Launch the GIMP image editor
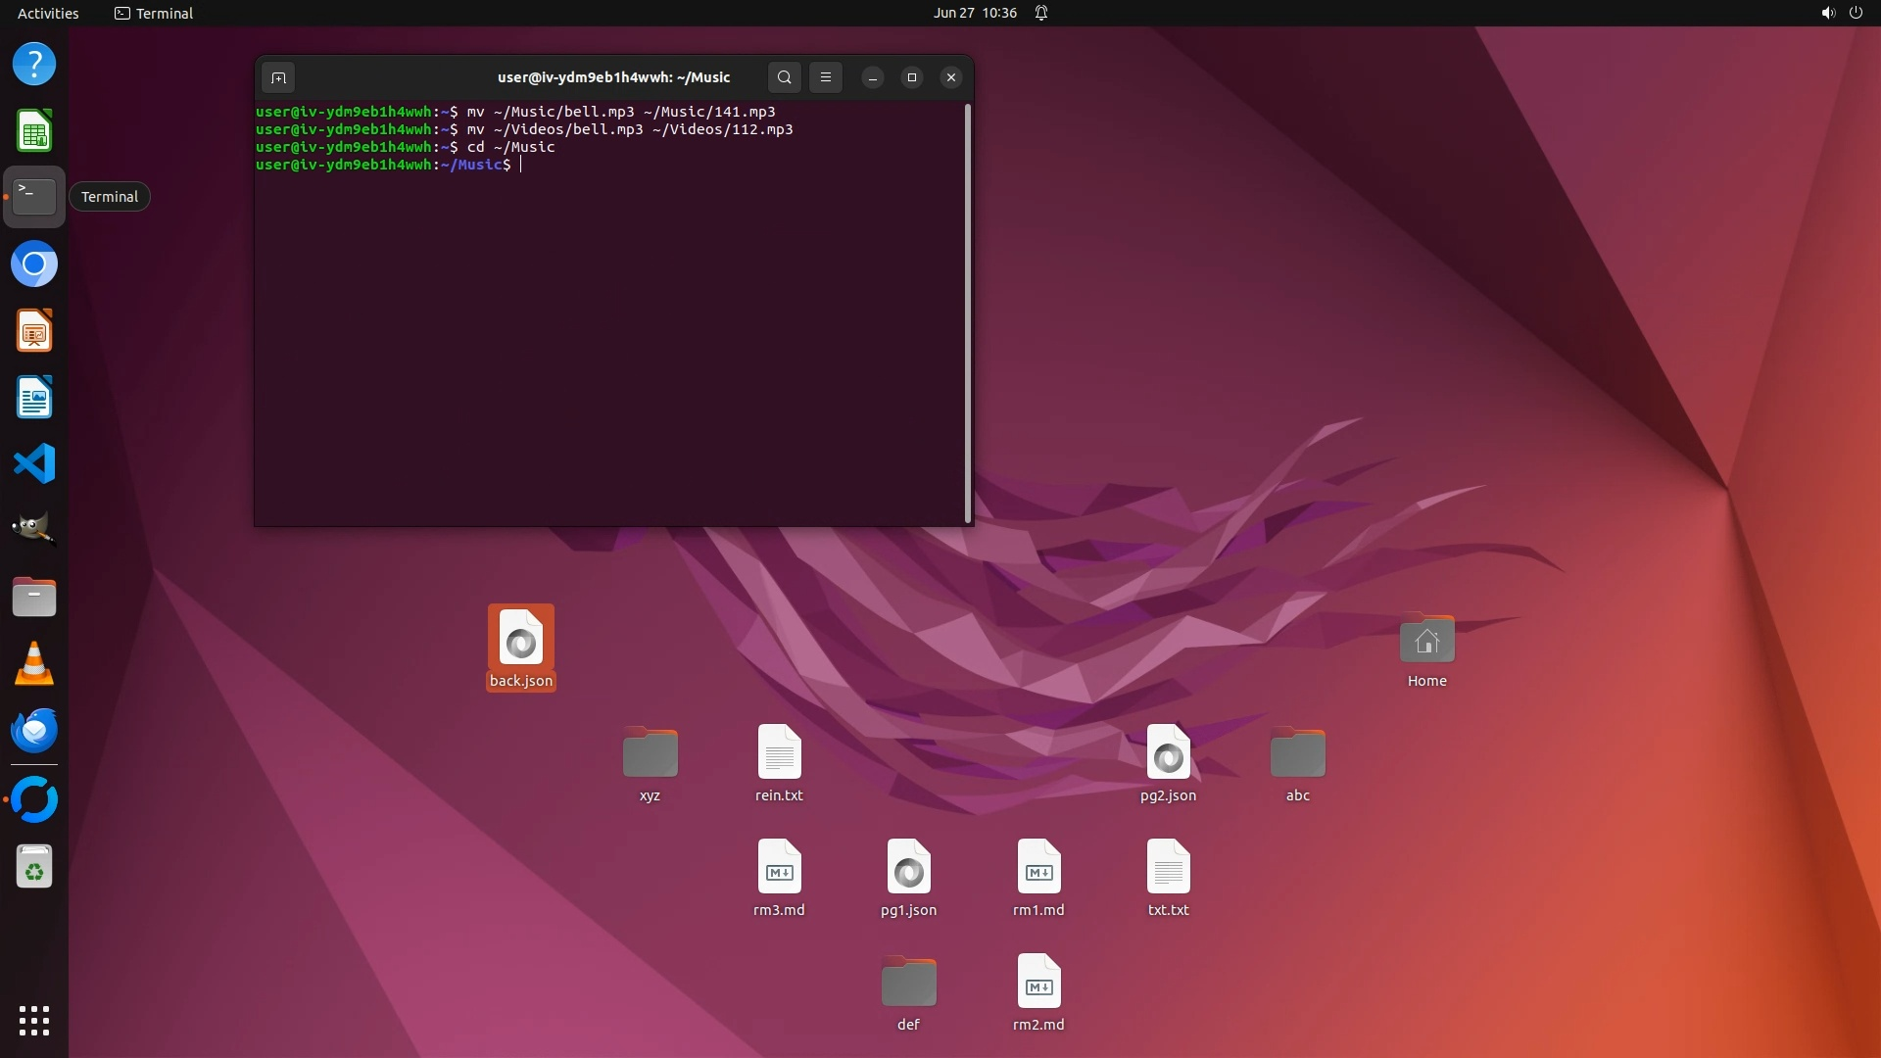 click(x=34, y=529)
